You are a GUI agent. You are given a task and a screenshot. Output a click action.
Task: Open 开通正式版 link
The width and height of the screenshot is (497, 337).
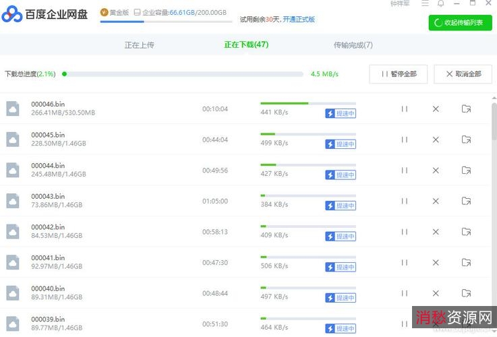299,20
